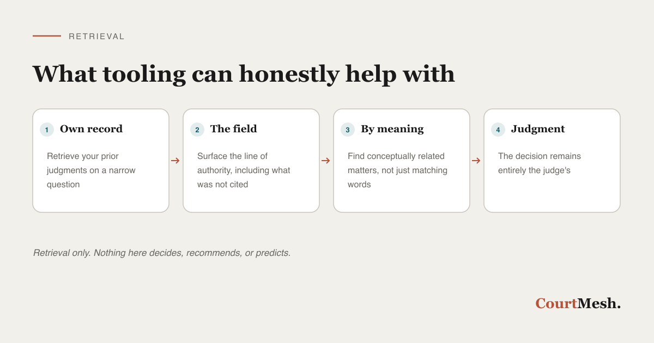Click the number 3 step badge
654x343 pixels.
[348, 130]
